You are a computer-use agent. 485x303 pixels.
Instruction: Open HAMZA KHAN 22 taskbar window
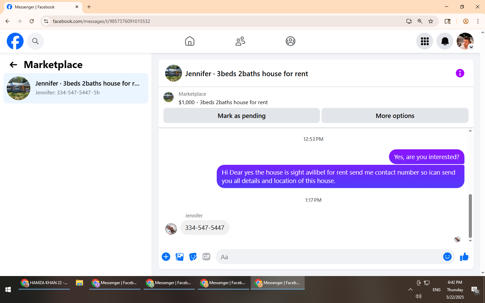point(44,283)
